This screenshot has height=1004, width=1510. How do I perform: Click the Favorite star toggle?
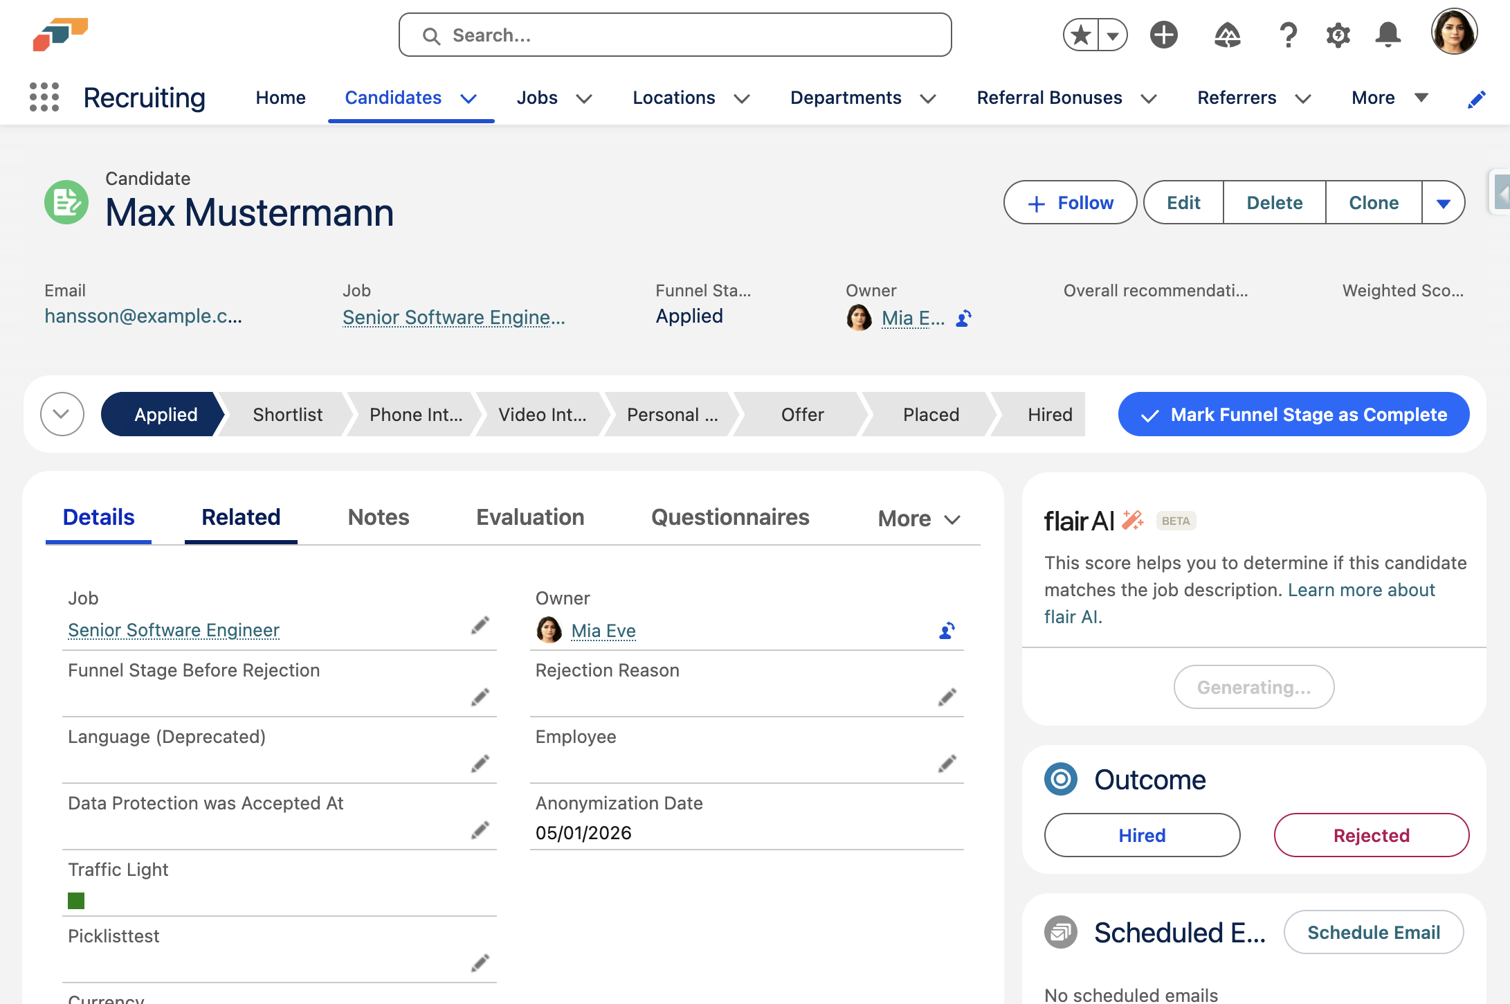[1078, 34]
